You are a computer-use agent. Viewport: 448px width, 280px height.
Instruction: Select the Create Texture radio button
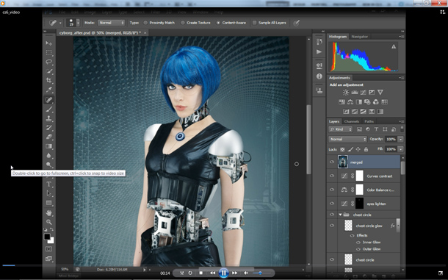click(x=183, y=23)
